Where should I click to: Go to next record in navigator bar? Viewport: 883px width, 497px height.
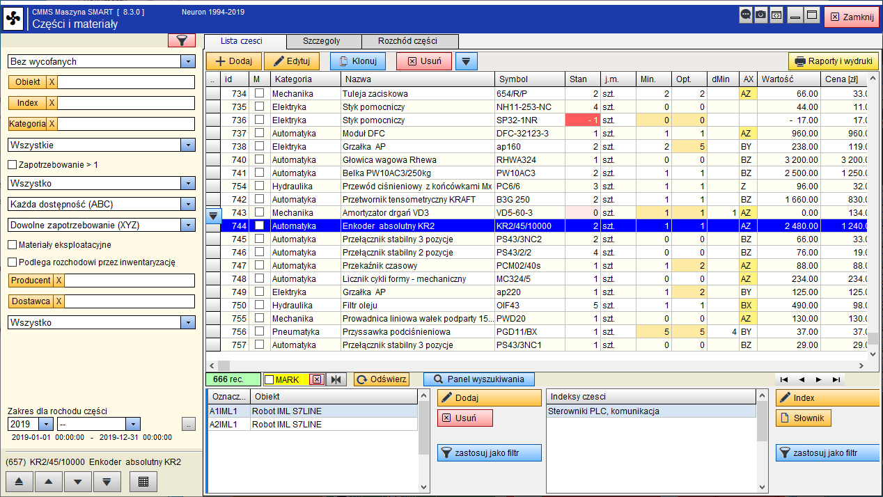818,379
